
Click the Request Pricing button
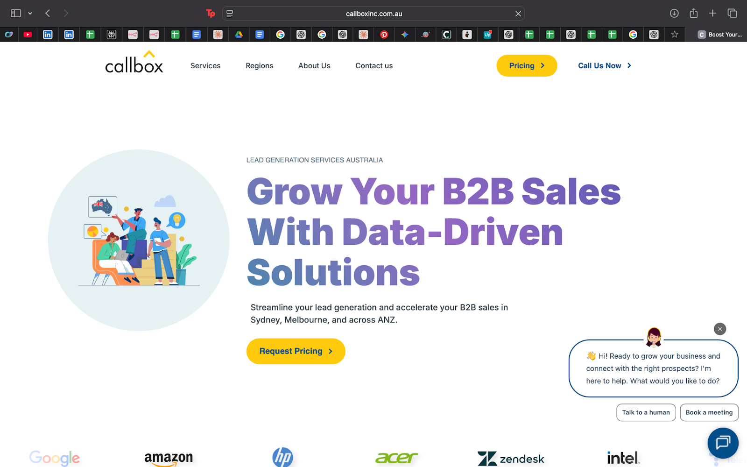(x=296, y=351)
